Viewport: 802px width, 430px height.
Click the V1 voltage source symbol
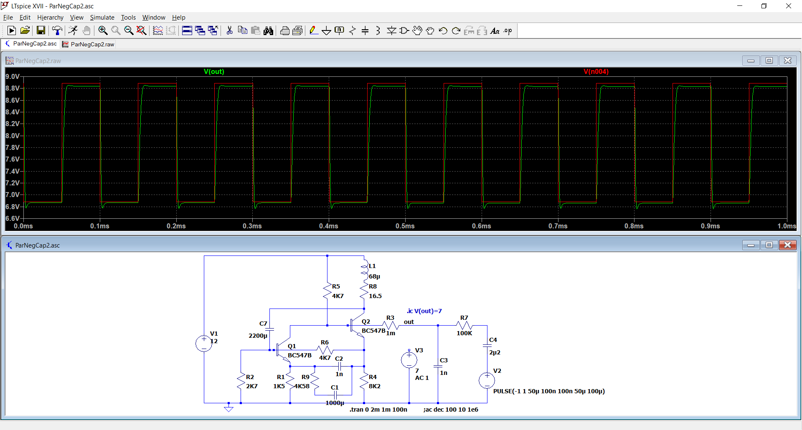(204, 344)
